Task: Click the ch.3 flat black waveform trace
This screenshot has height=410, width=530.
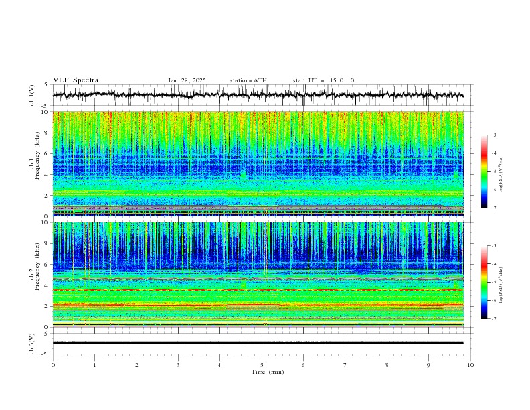Action: 258,343
